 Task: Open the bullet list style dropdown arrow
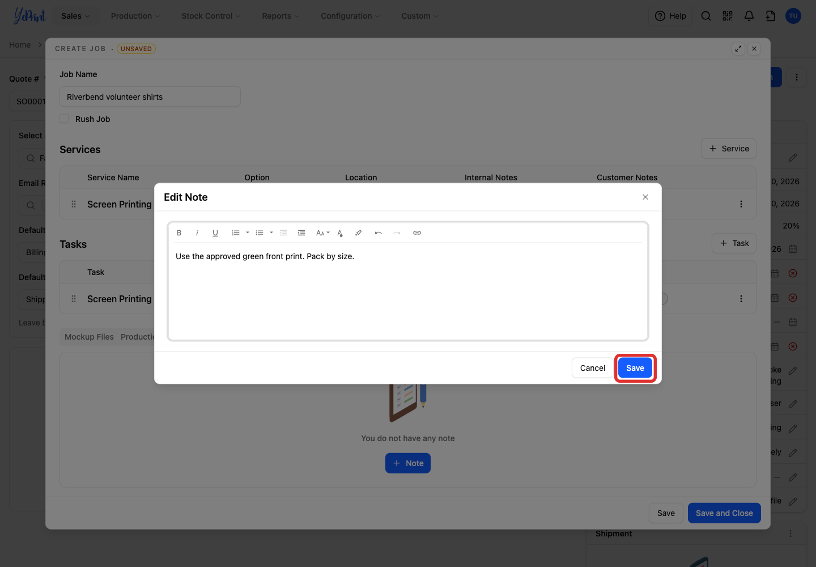click(x=271, y=233)
